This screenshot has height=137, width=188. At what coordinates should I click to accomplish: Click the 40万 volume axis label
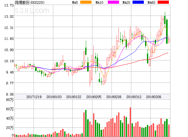(10, 118)
